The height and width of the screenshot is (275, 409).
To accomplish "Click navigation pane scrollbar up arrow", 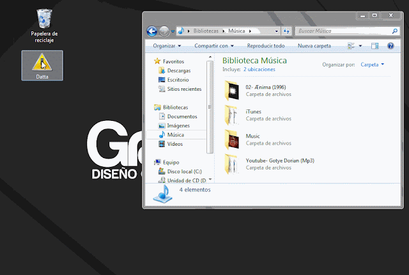I will tap(210, 57).
